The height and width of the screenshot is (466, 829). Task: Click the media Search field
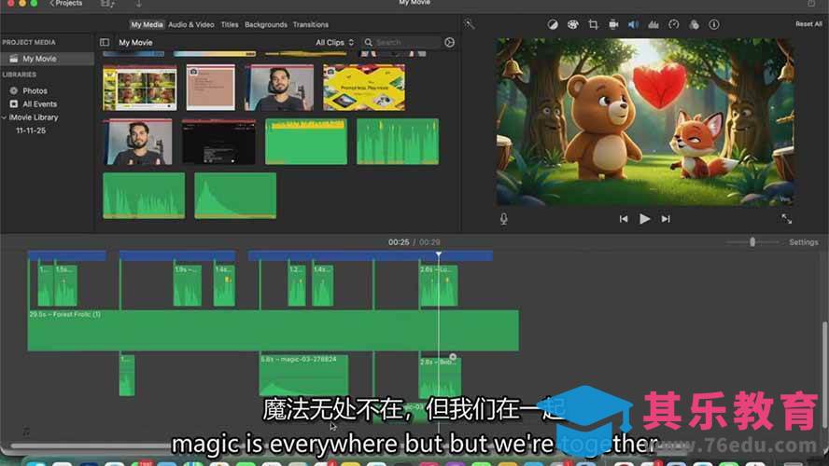tap(401, 42)
